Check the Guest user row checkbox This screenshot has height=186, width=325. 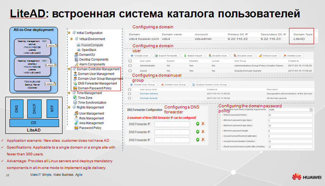click(130, 71)
